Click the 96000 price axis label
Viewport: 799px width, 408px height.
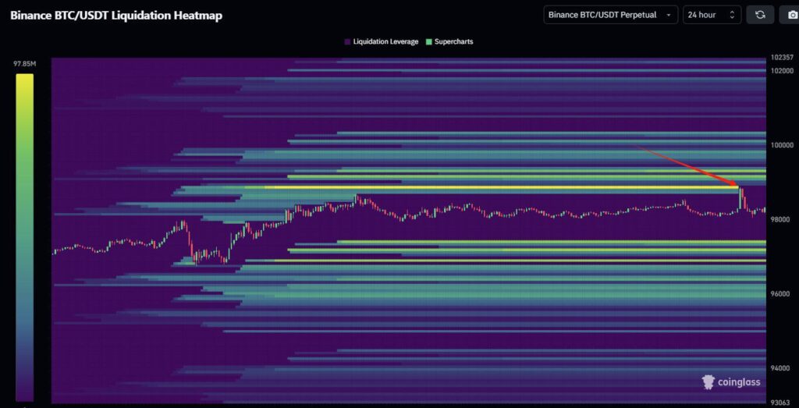click(780, 294)
